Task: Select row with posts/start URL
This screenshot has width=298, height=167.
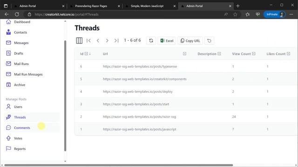Action: click(185, 104)
